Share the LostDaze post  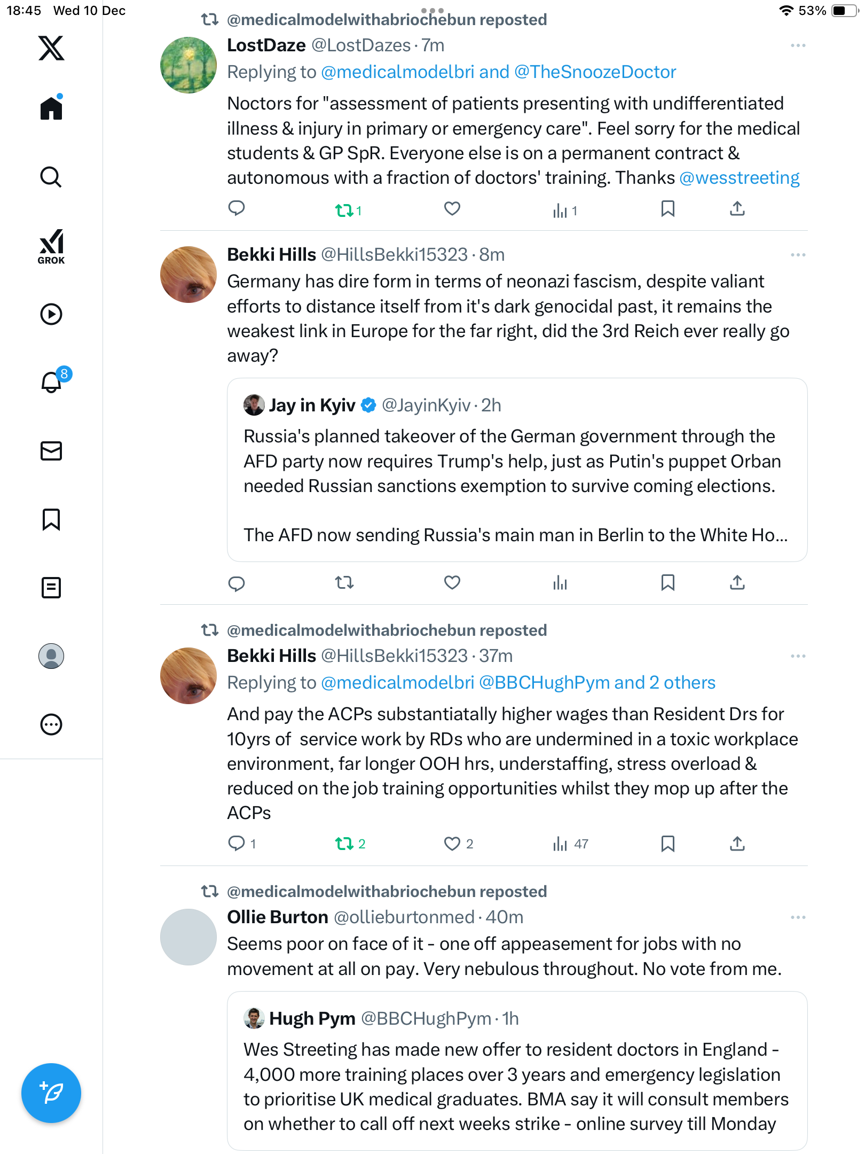[737, 209]
